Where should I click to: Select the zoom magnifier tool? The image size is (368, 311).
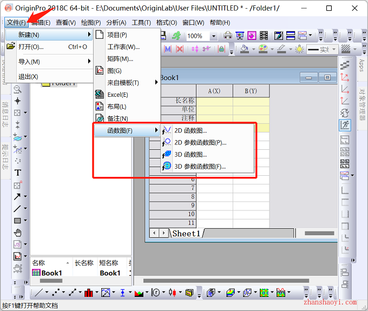click(x=17, y=89)
